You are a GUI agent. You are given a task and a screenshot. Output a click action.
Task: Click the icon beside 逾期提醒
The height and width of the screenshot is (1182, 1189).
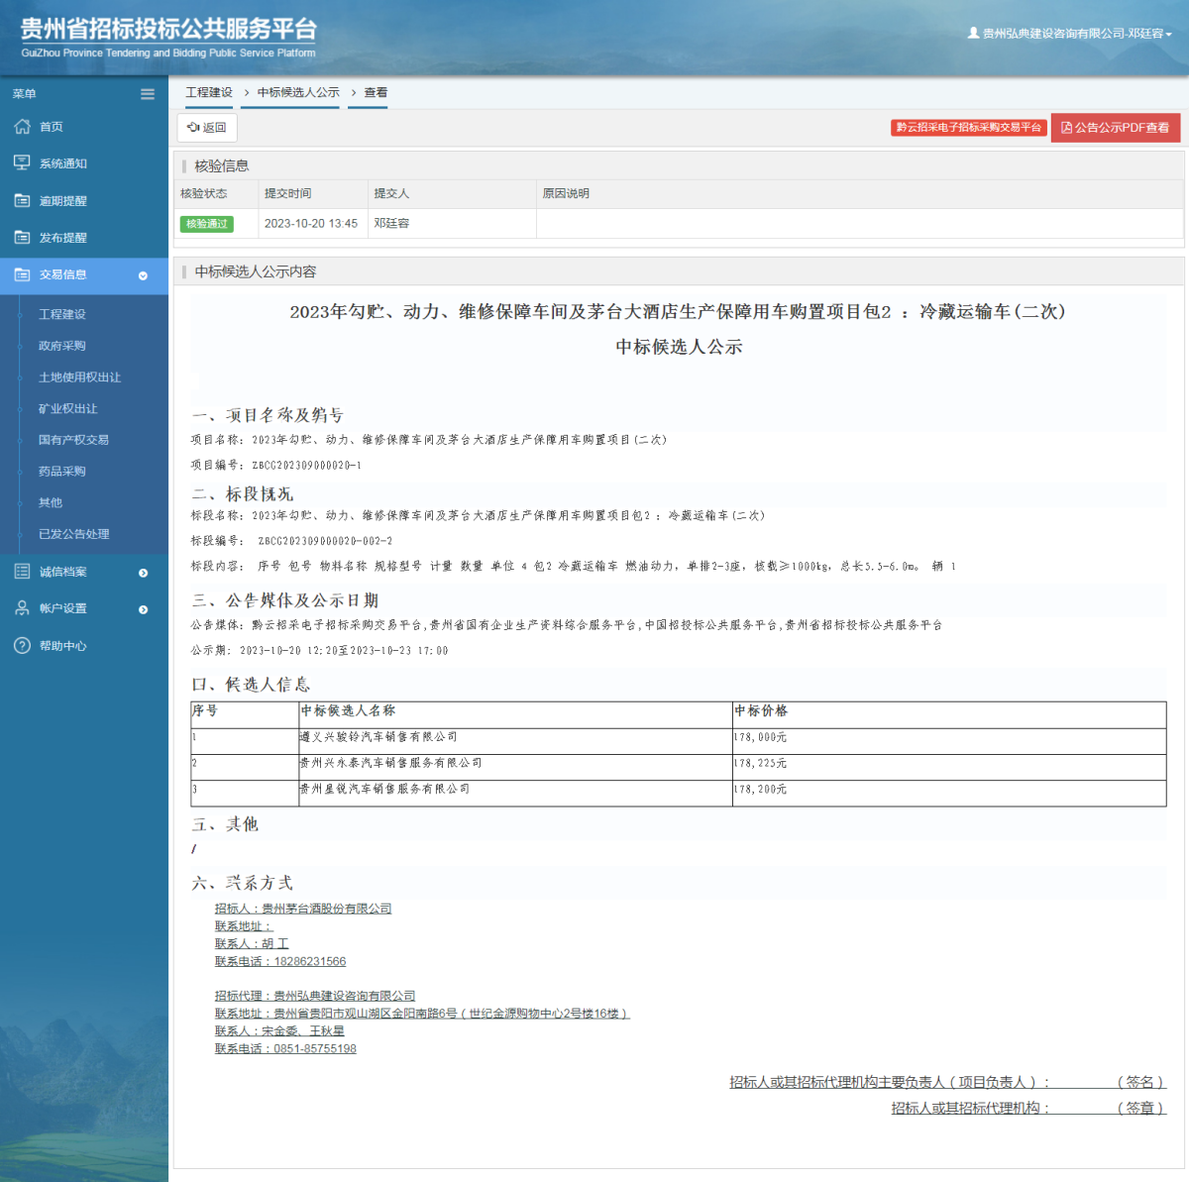point(22,200)
